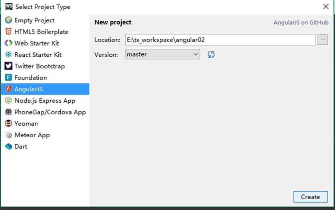The image size is (335, 210).
Task: Click the PhoneGap/Cordova App robot icon
Action: [x=8, y=112]
